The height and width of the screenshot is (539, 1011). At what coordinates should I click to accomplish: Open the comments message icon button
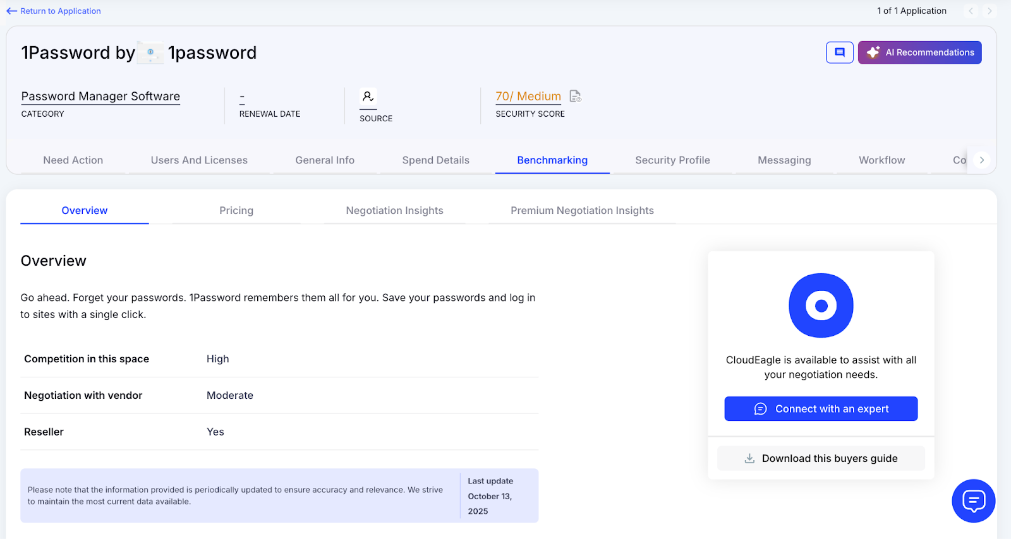[840, 52]
